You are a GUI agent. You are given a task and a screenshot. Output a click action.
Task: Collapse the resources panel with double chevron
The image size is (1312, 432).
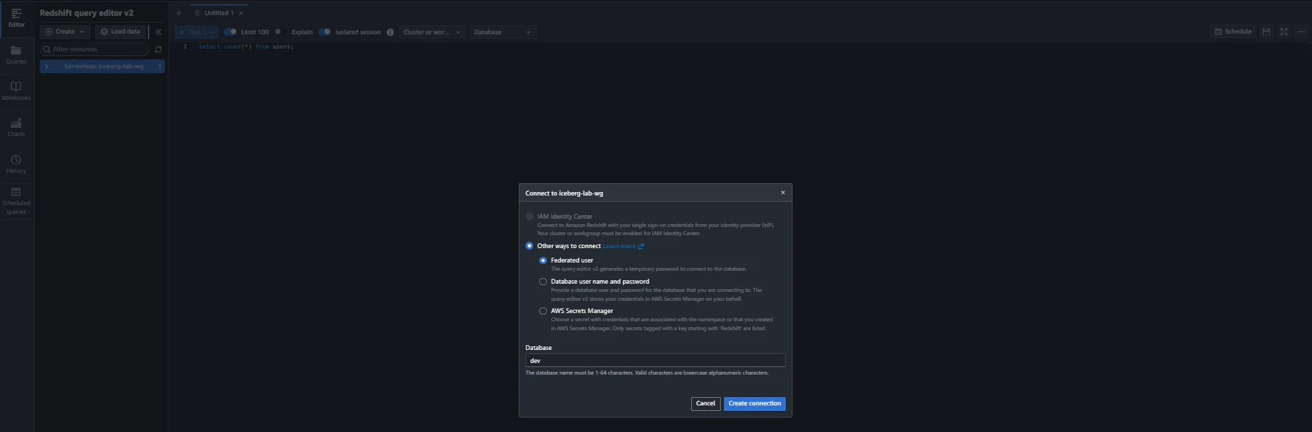tap(158, 31)
